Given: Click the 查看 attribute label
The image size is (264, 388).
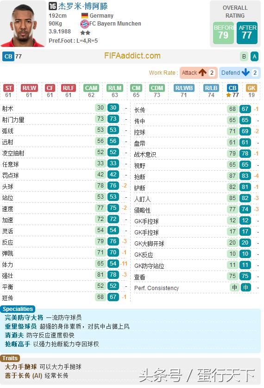Looking at the screenshot, I should [139, 277].
